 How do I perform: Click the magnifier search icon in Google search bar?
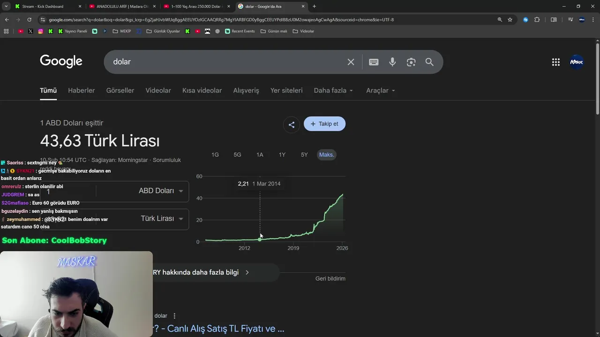coord(429,62)
